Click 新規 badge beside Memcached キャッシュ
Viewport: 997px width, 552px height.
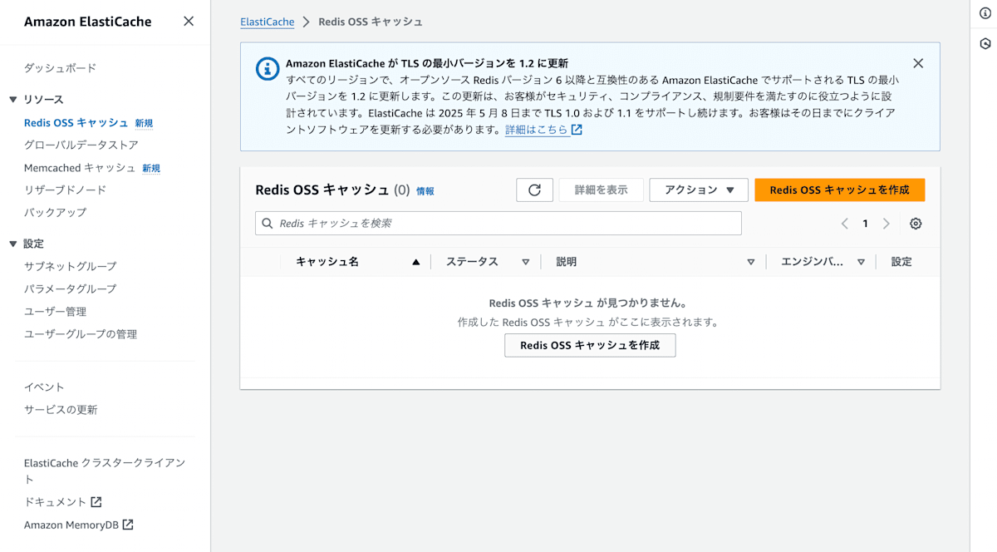[151, 168]
